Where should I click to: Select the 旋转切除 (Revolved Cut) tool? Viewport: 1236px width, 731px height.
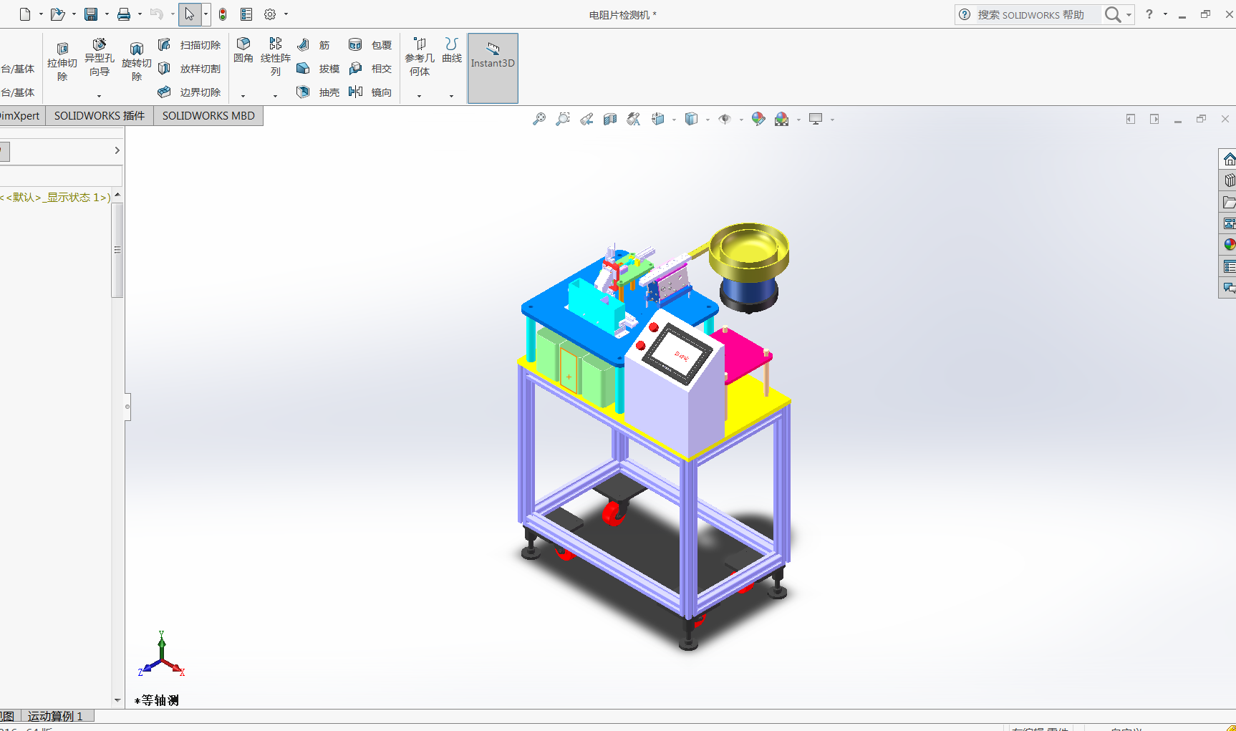(x=136, y=61)
